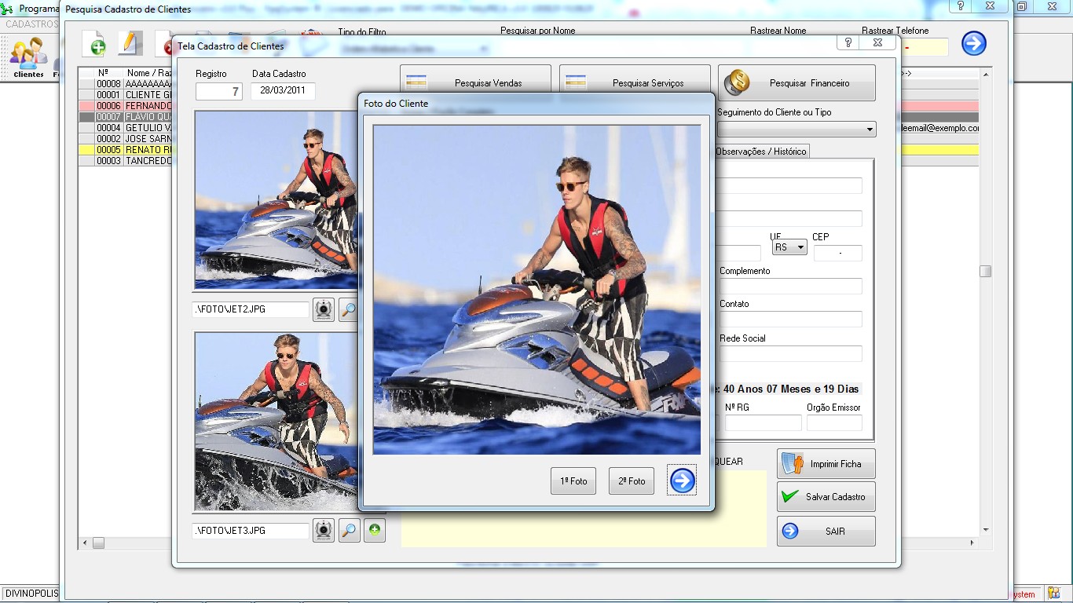Open the Clientes icon in main window

point(28,57)
